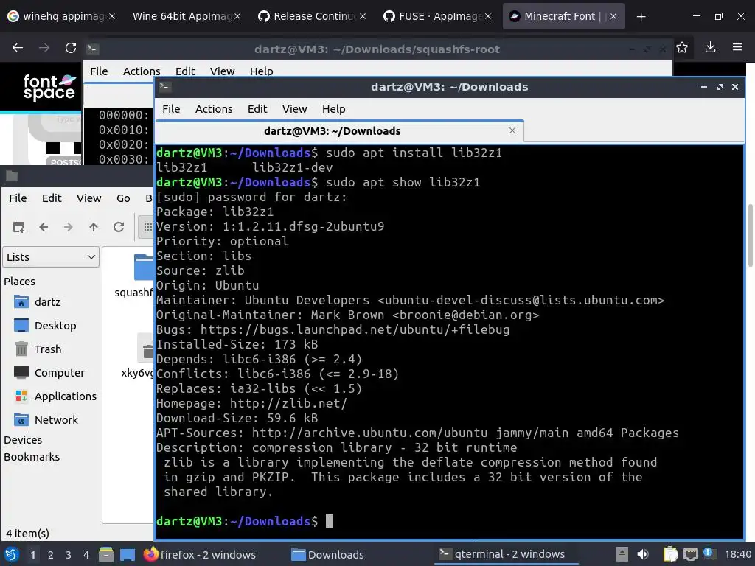Screen dimensions: 755x566
Task: Switch to Wine 64bit AppImage browser tab
Action: coord(185,16)
